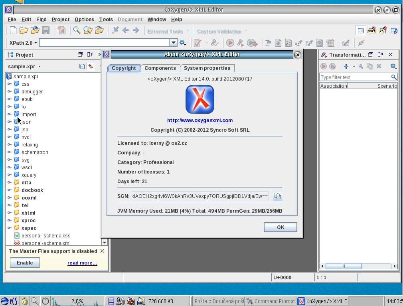This screenshot has width=403, height=306.
Task: Click Link with Editor icon in Project
Action: [91, 66]
